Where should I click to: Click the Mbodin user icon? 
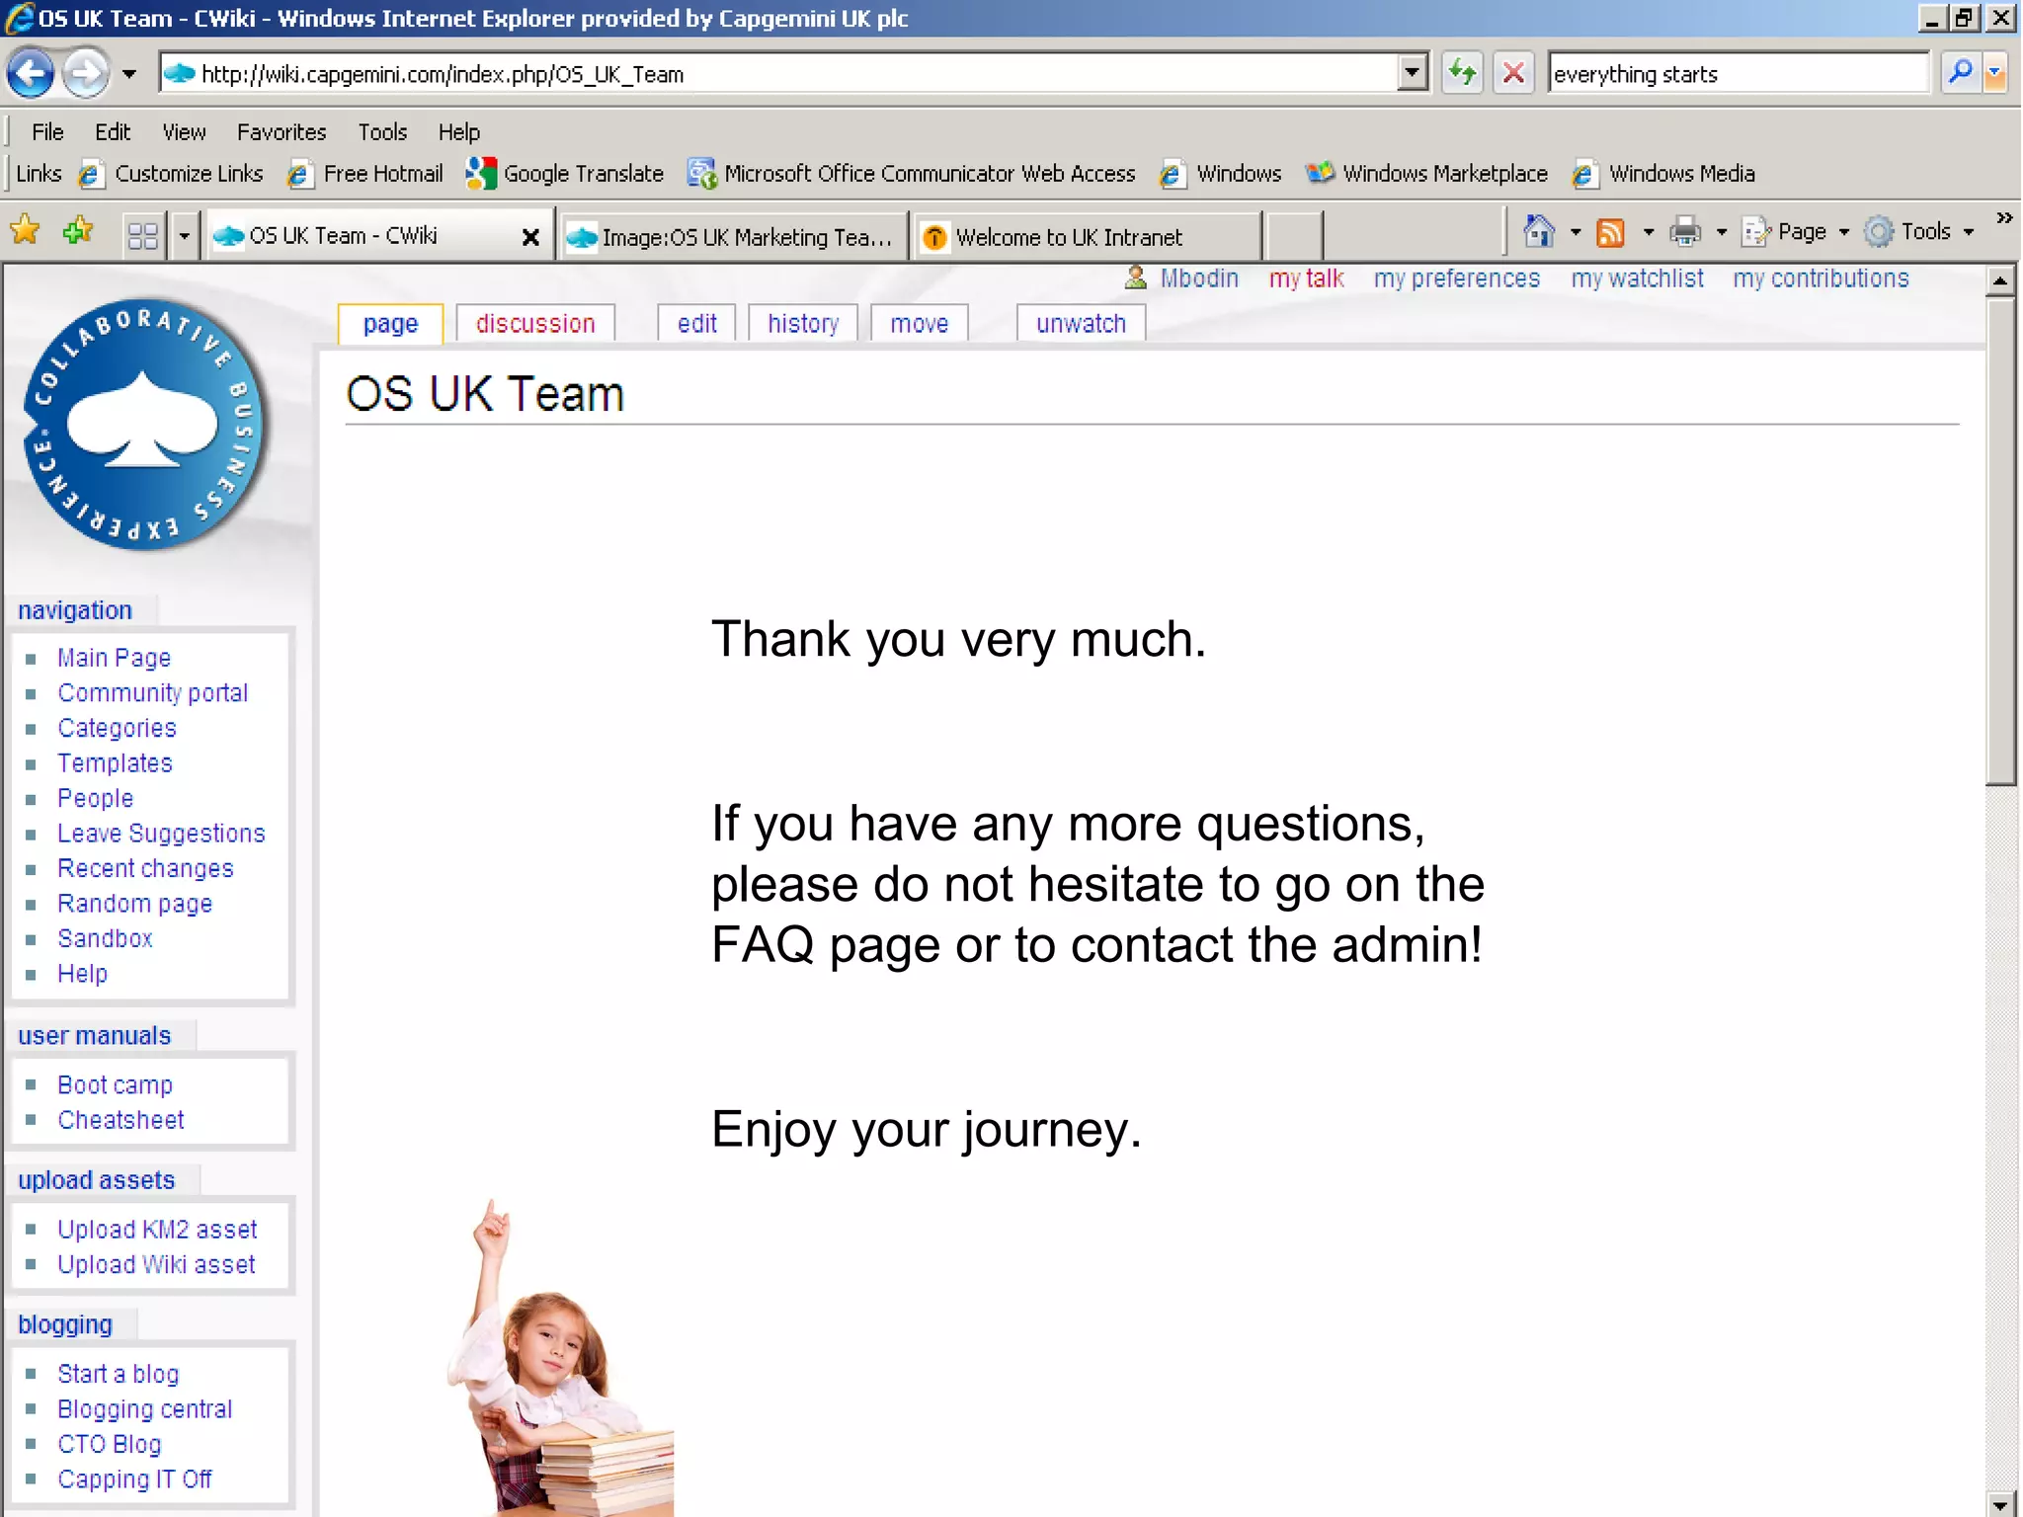(1136, 279)
